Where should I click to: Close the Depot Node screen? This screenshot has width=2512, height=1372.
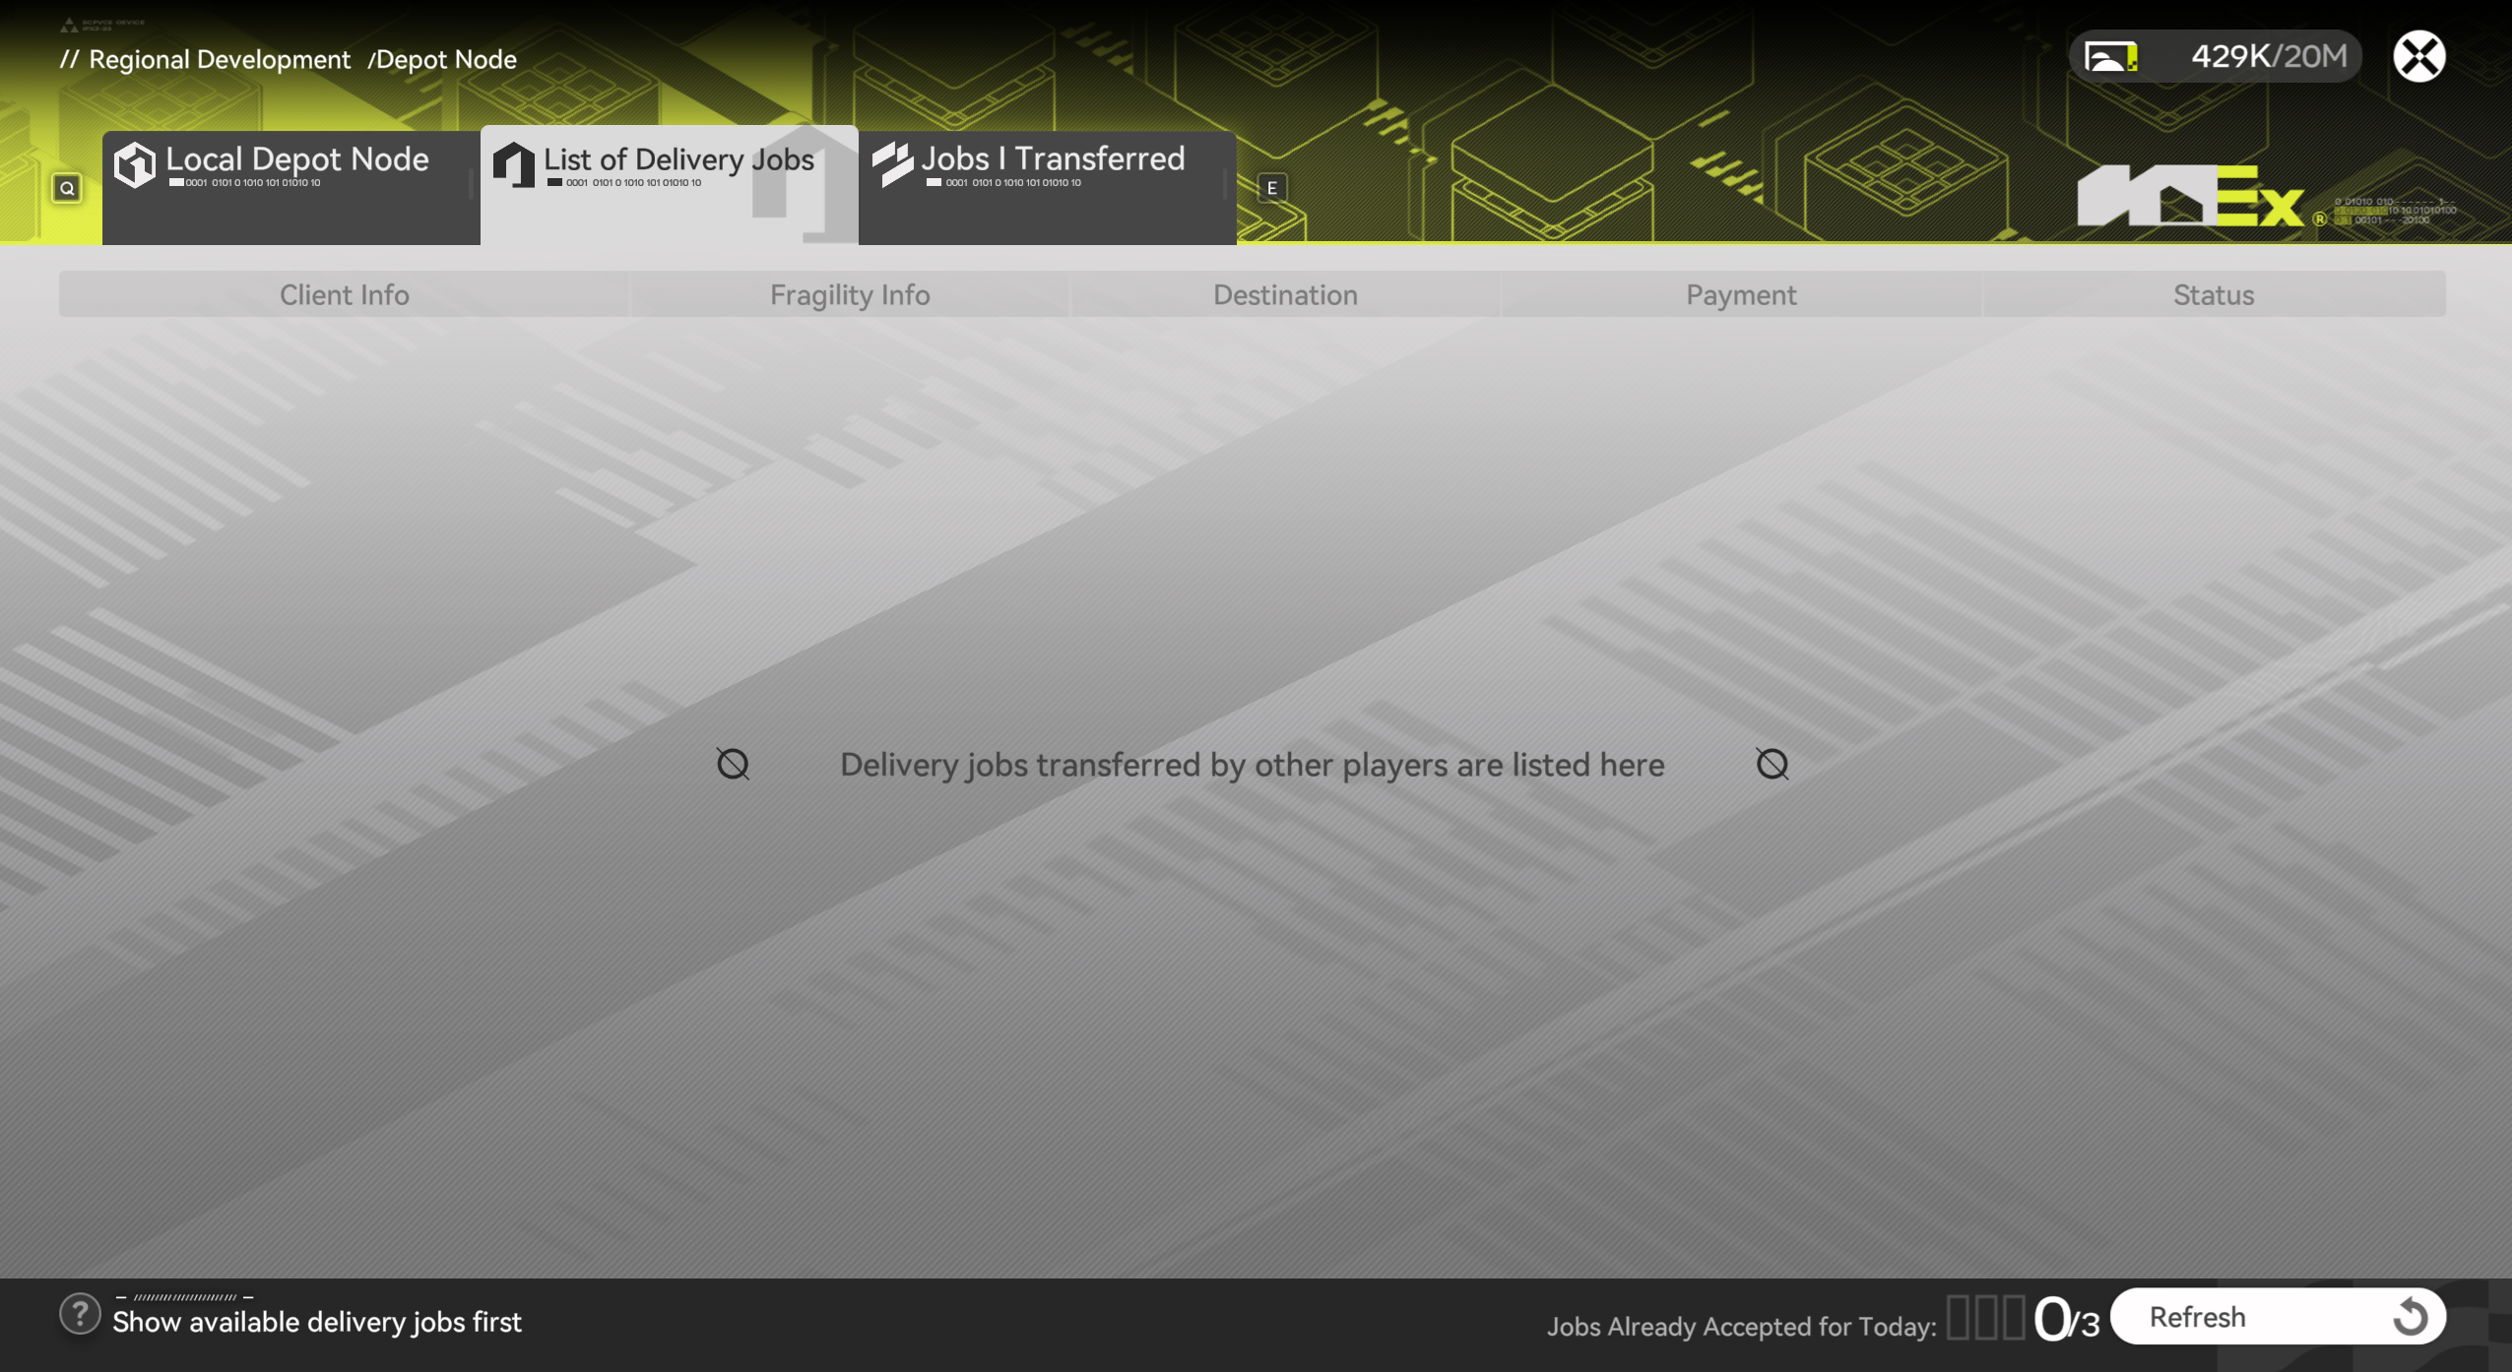click(2418, 56)
